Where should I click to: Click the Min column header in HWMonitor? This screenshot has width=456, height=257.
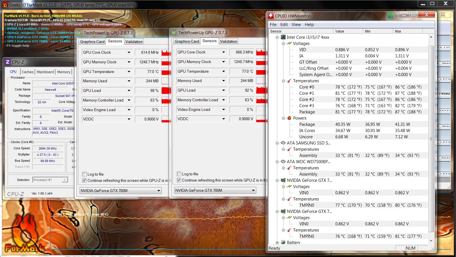pos(378,31)
